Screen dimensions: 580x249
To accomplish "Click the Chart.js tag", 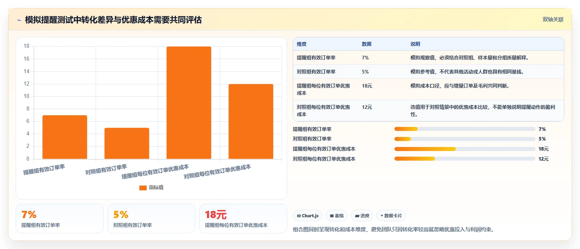I will tap(308, 216).
